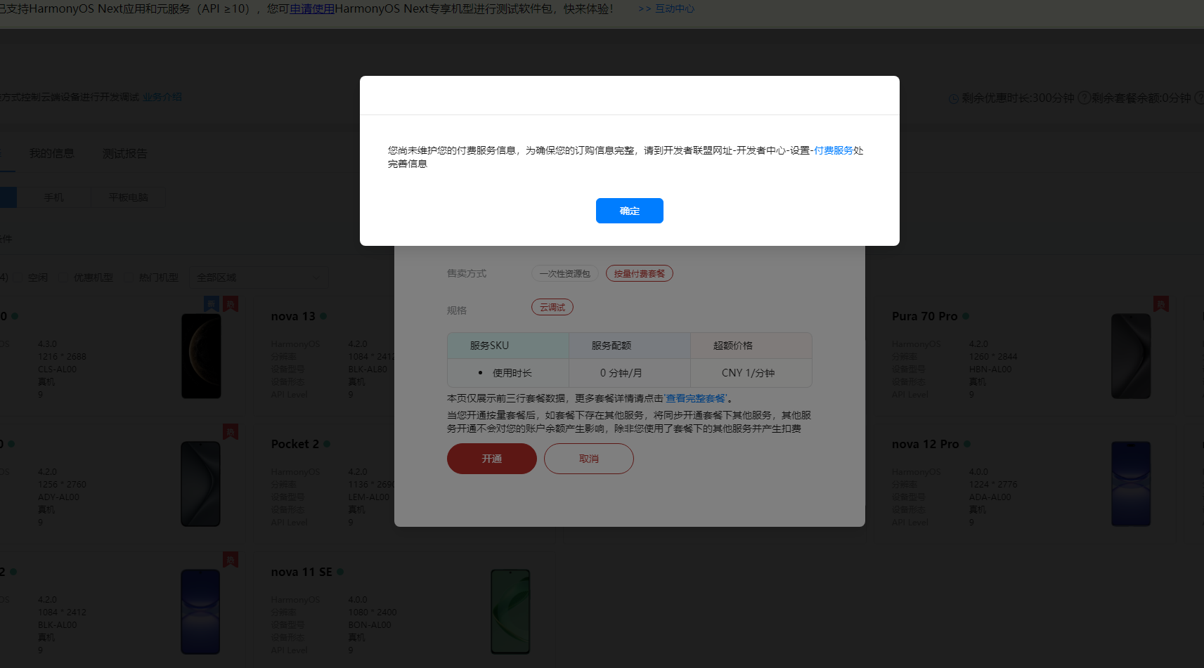Switch to the 我的信息 tab

click(51, 153)
